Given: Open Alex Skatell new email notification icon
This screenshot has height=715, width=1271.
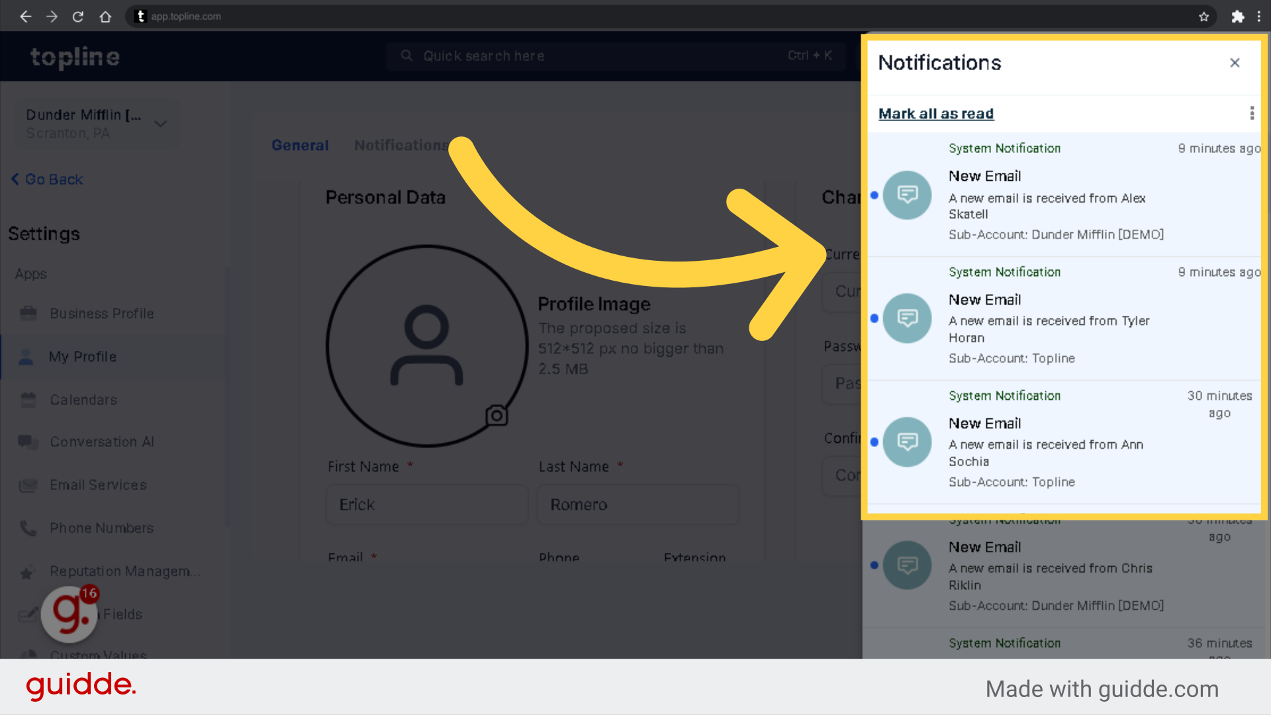Looking at the screenshot, I should tap(908, 195).
